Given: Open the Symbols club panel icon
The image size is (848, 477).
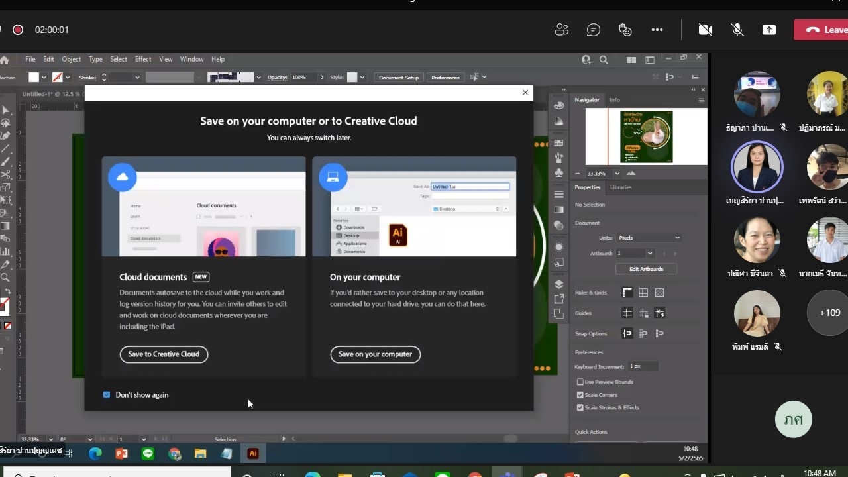Looking at the screenshot, I should click(x=559, y=173).
